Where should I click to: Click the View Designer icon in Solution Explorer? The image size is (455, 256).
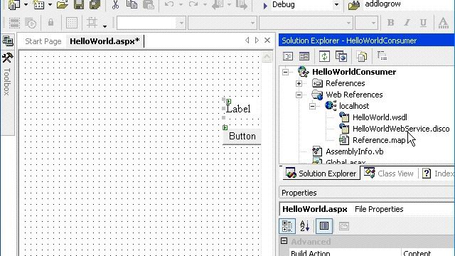click(304, 56)
